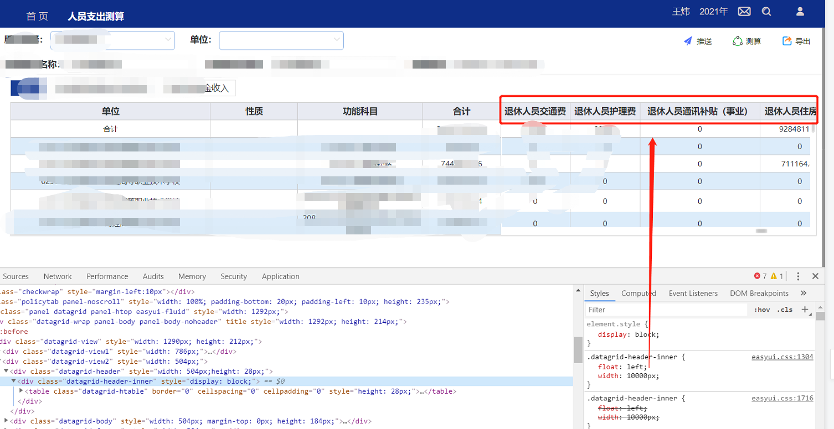Select the datagrid-view1 div DOM row

coord(286,351)
